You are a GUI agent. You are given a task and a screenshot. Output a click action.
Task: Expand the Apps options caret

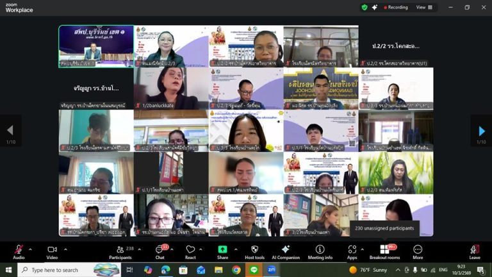coord(363,248)
